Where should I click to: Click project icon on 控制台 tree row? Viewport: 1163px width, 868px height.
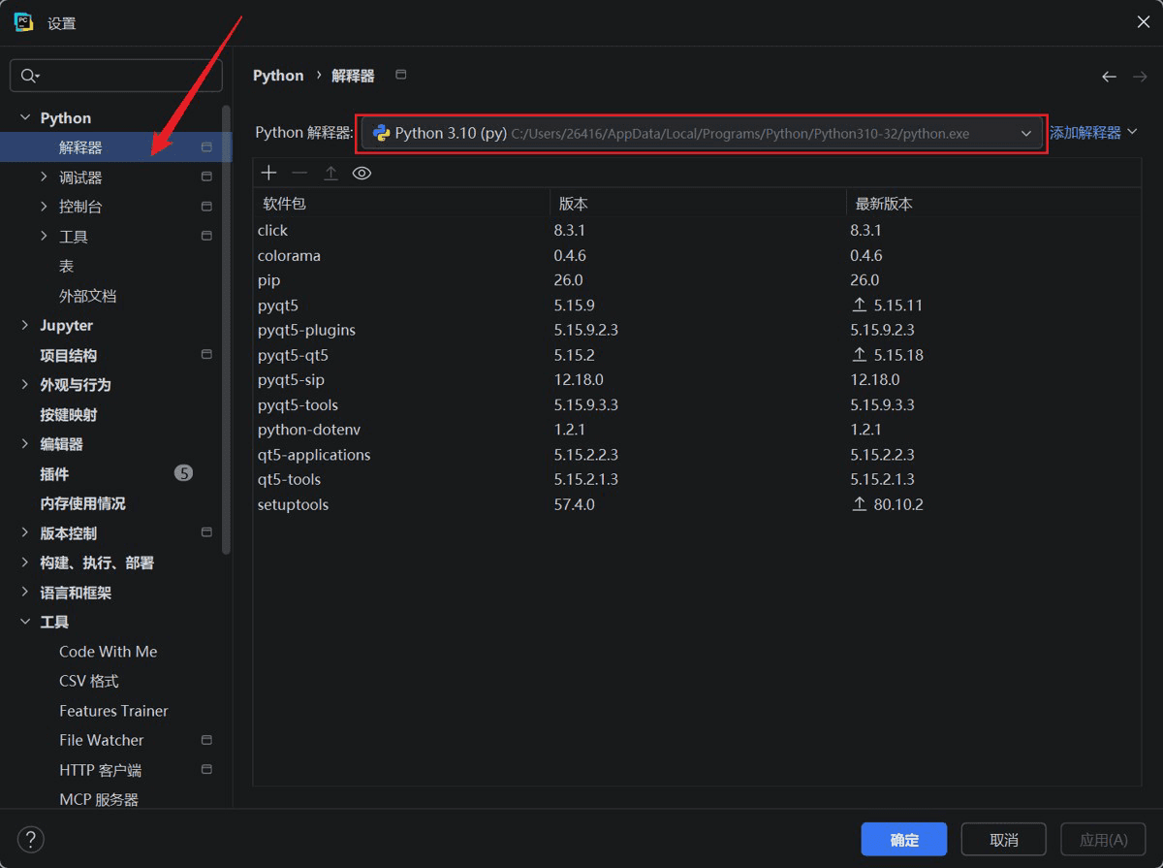pyautogui.click(x=206, y=207)
